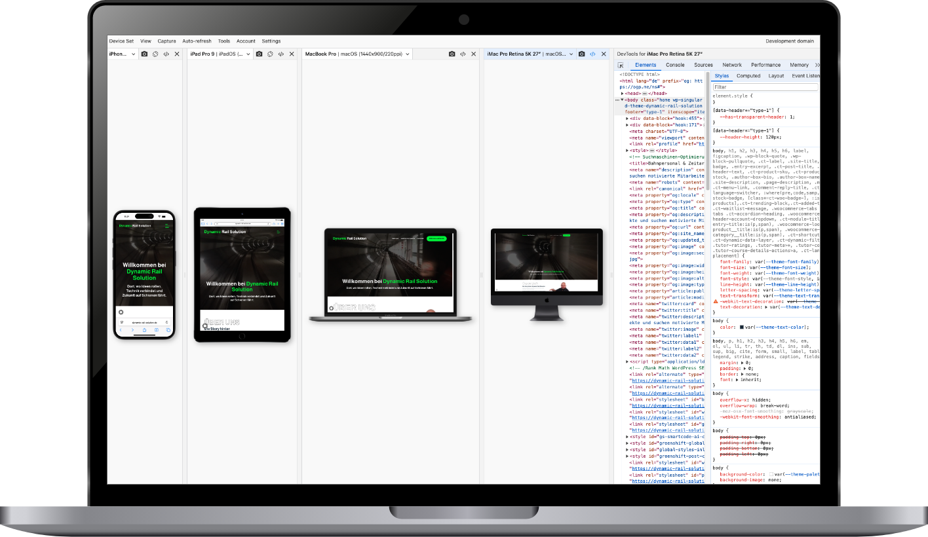The height and width of the screenshot is (537, 928).
Task: Rotate the iPad Pro 9 device
Action: [x=270, y=54]
